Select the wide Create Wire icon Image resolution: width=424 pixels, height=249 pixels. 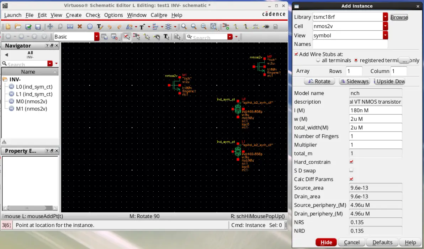245,27
